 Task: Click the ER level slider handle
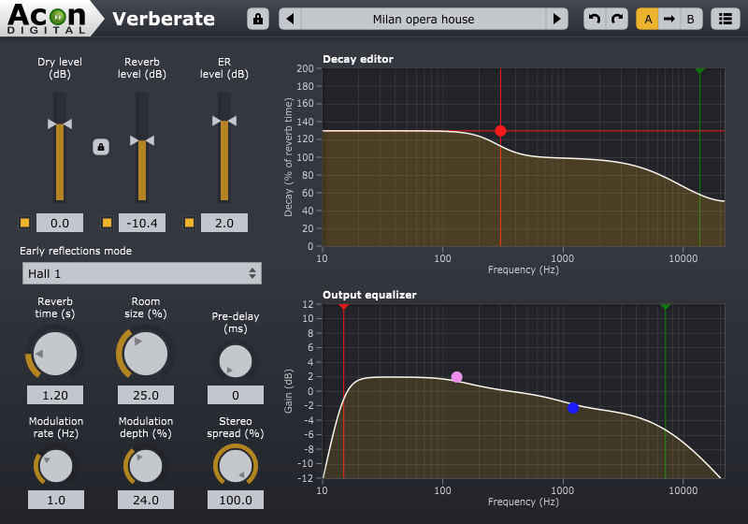224,121
